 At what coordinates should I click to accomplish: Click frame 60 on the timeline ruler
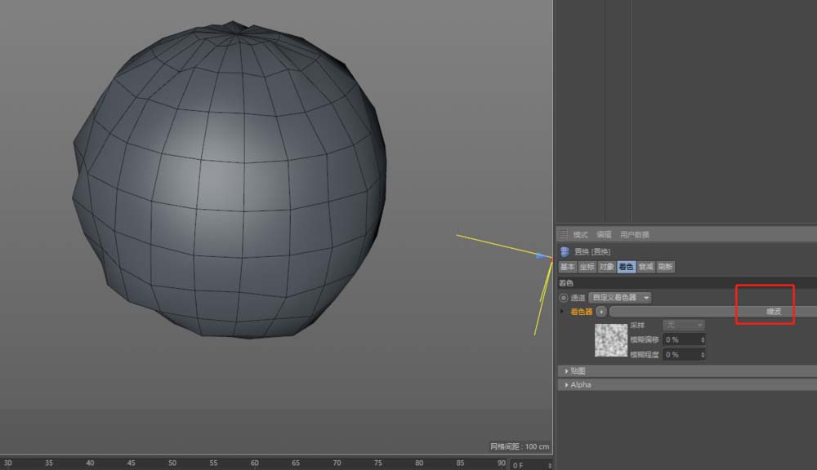click(x=254, y=463)
